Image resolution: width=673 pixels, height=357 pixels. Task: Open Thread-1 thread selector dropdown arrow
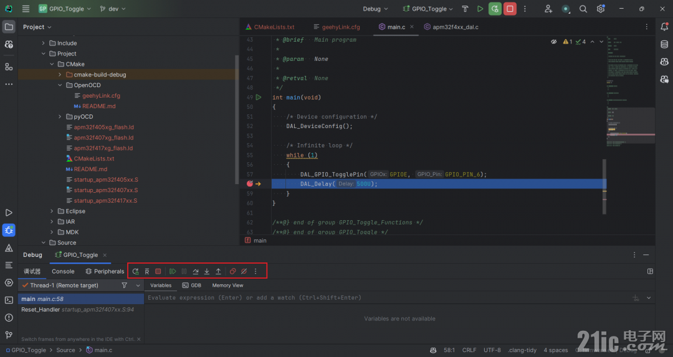pyautogui.click(x=138, y=285)
